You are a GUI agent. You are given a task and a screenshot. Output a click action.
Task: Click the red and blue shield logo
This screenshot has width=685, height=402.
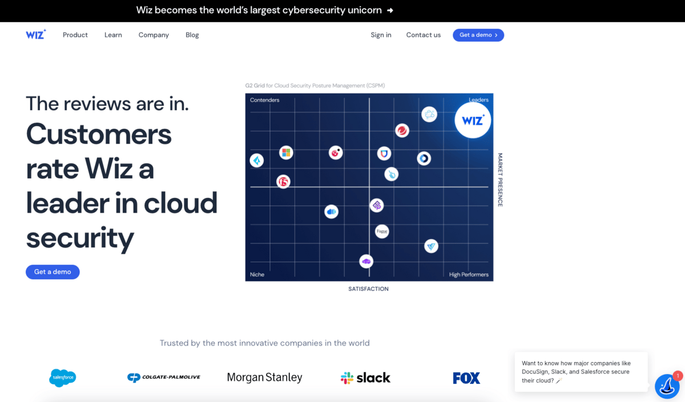[384, 153]
